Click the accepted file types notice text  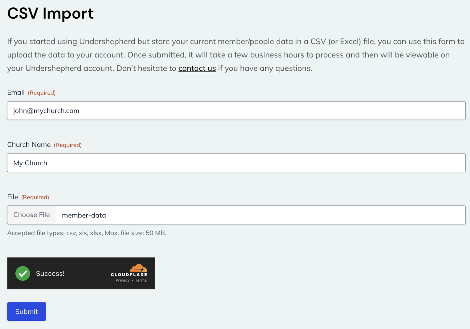click(x=87, y=233)
